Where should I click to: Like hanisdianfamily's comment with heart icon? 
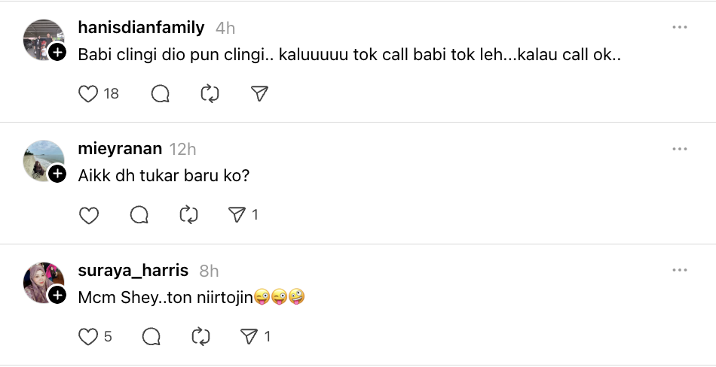[x=89, y=94]
